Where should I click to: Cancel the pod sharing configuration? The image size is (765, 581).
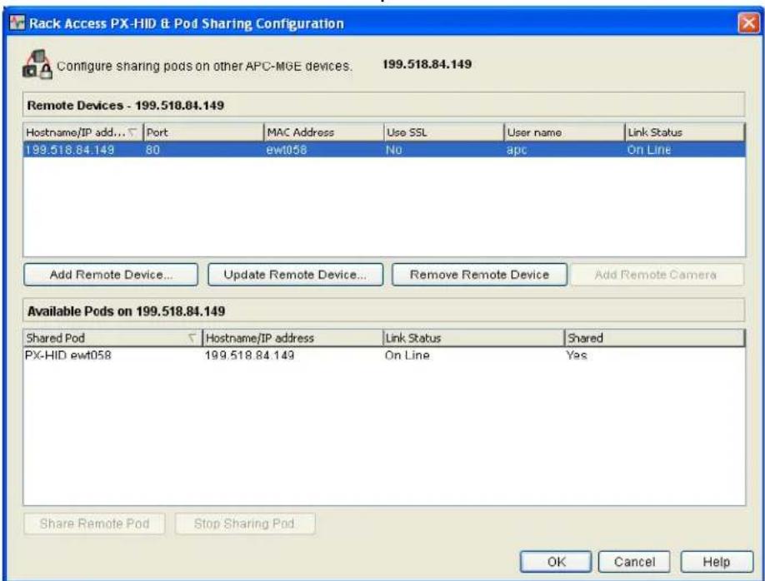(x=634, y=562)
